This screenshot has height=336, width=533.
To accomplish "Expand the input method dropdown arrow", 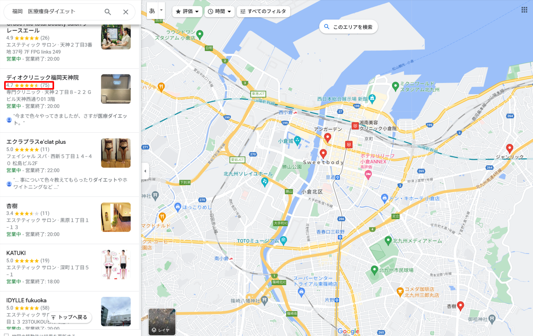I will [161, 10].
